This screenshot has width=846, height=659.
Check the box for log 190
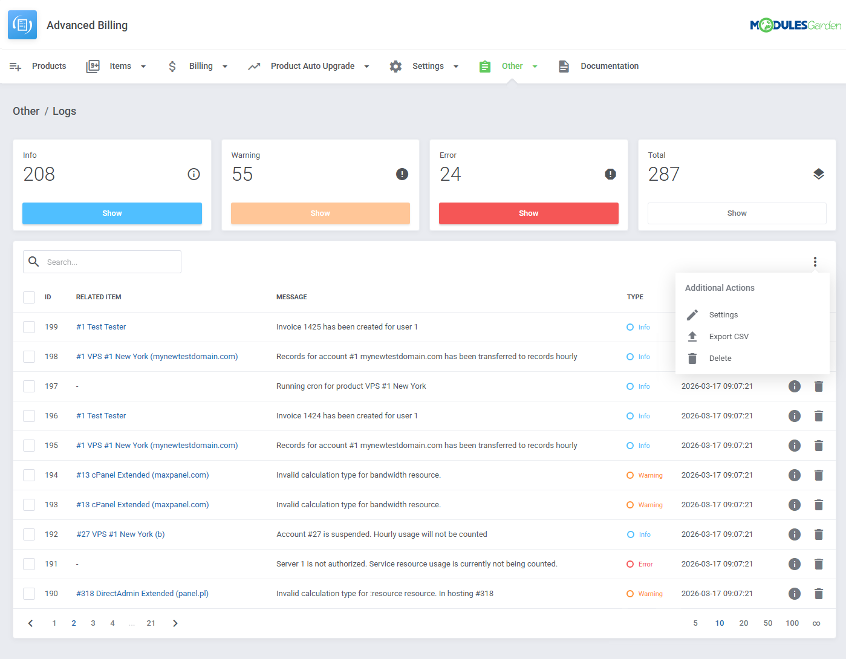[29, 594]
